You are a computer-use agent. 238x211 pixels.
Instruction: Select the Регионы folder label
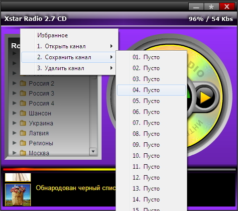41,143
